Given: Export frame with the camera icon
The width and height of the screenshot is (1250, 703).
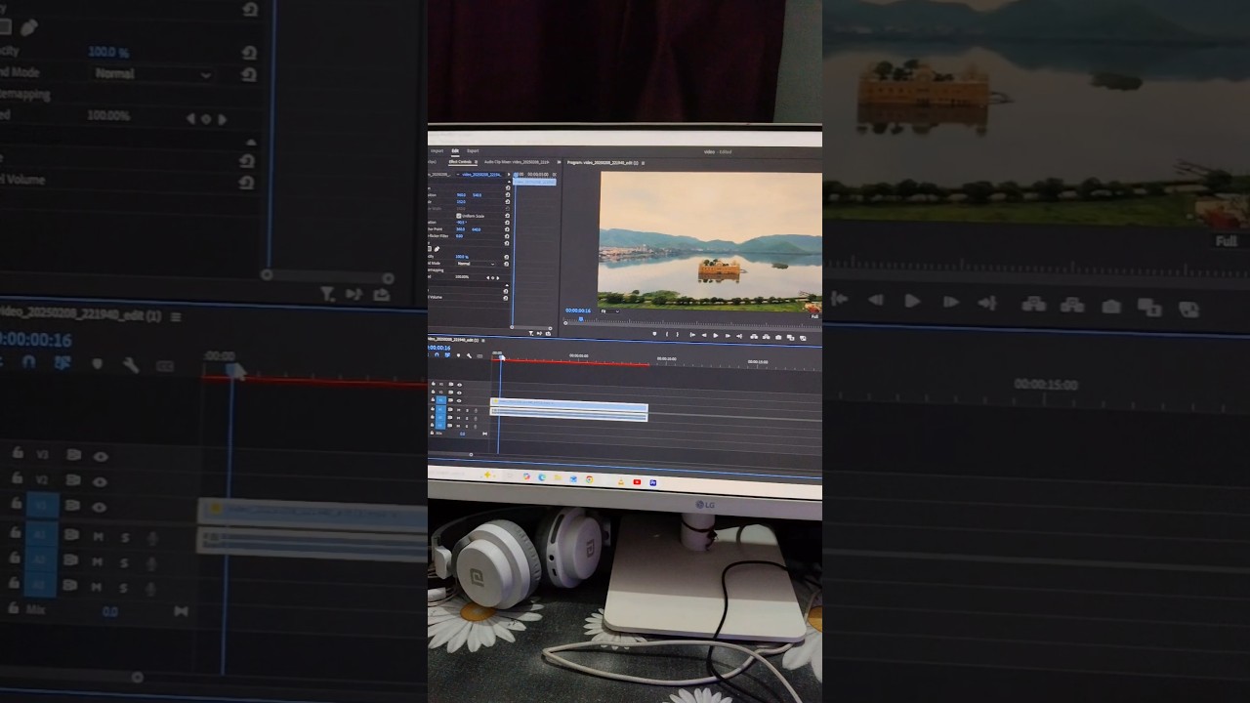Looking at the screenshot, I should (x=778, y=337).
